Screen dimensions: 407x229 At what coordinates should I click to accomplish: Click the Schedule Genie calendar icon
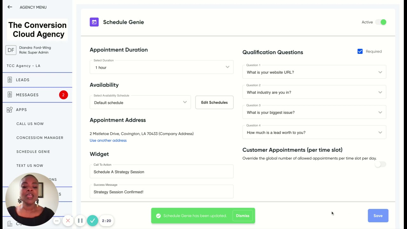coord(94,22)
